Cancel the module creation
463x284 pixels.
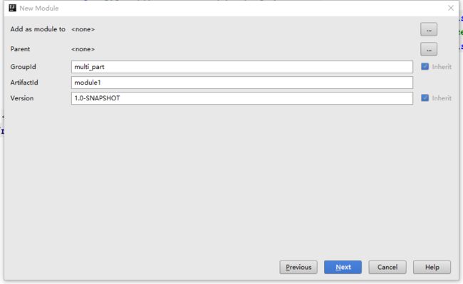387,267
